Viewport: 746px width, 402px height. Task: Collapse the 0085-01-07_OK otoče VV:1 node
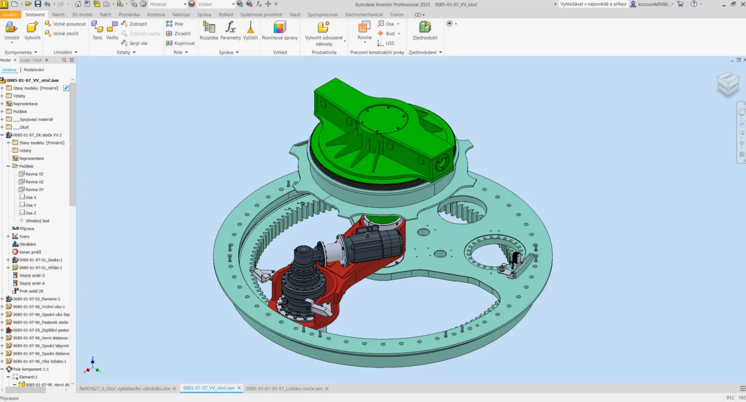tap(2, 135)
